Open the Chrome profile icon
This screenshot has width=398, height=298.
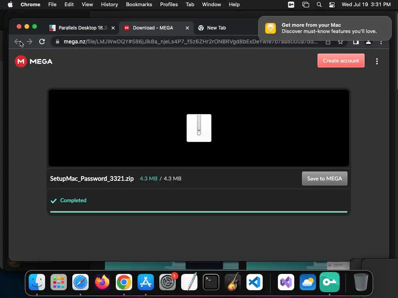point(368,42)
